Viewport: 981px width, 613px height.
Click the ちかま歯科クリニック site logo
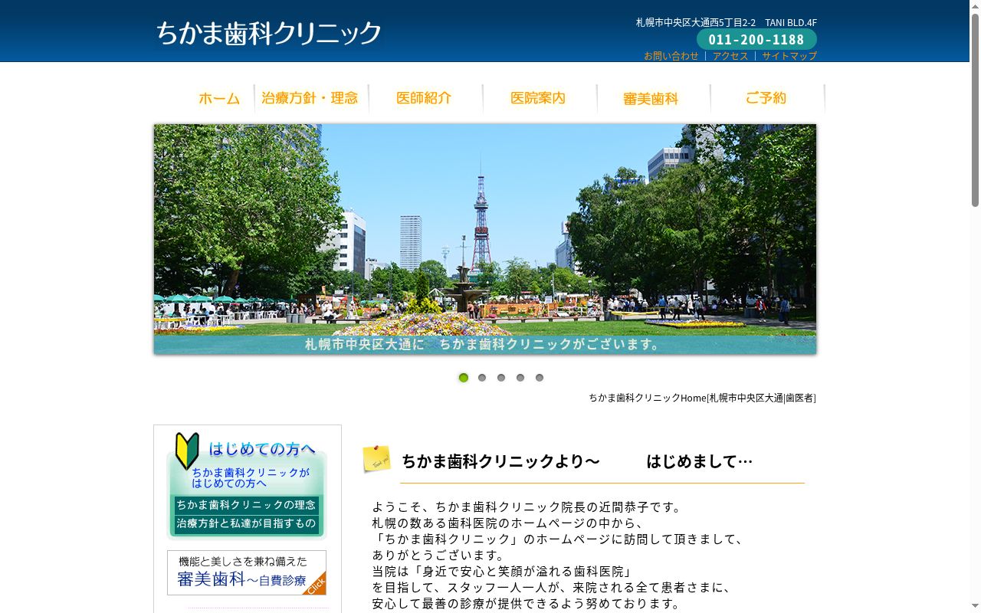pyautogui.click(x=268, y=34)
